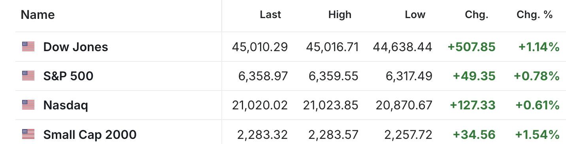Sort by the Chg. column header
Screen dimensions: 566x144
coord(477,15)
